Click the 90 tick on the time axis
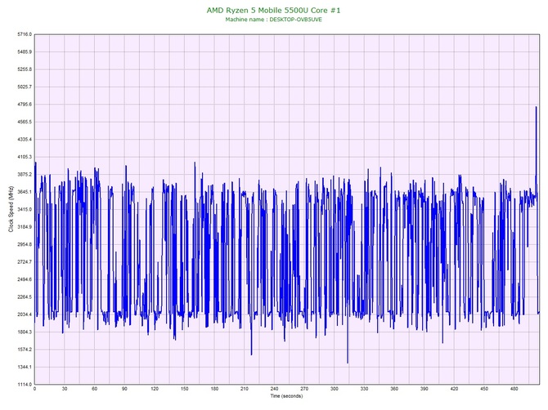Viewport: 548px width, 410px height. tap(124, 389)
